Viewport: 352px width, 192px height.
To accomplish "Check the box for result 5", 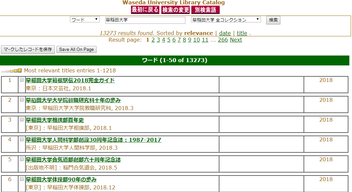I will coord(22,159).
